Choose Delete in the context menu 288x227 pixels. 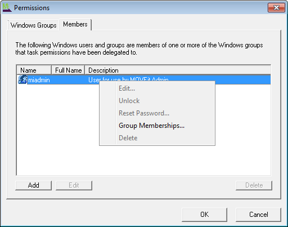click(128, 138)
